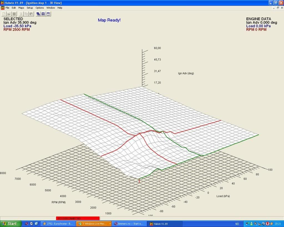Image resolution: width=284 pixels, height=227 pixels.
Task: Click the Cut scissors toolbar icon
Action: (21, 14)
